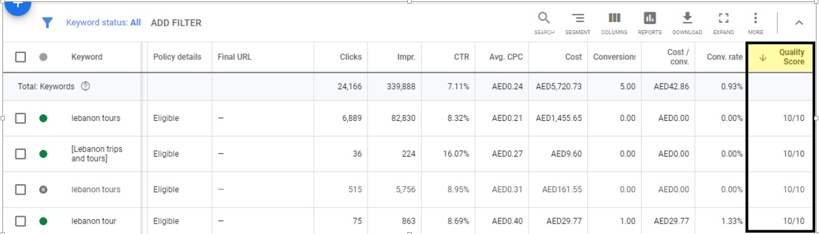Collapse the chart with the up chevron
The height and width of the screenshot is (234, 819).
799,23
